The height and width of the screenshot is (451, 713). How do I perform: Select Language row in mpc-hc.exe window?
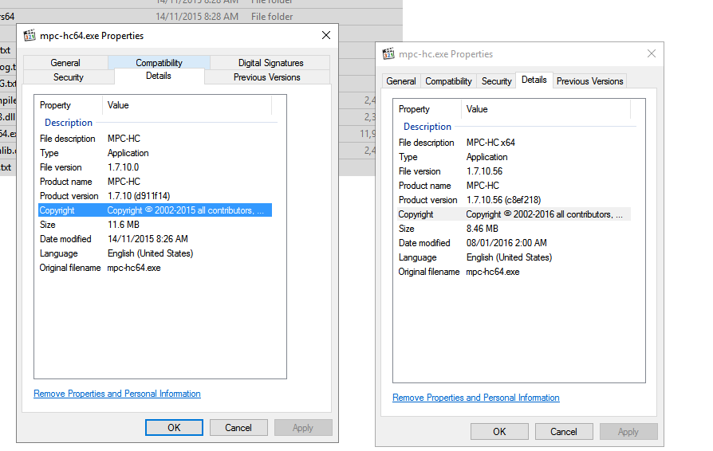(x=514, y=257)
